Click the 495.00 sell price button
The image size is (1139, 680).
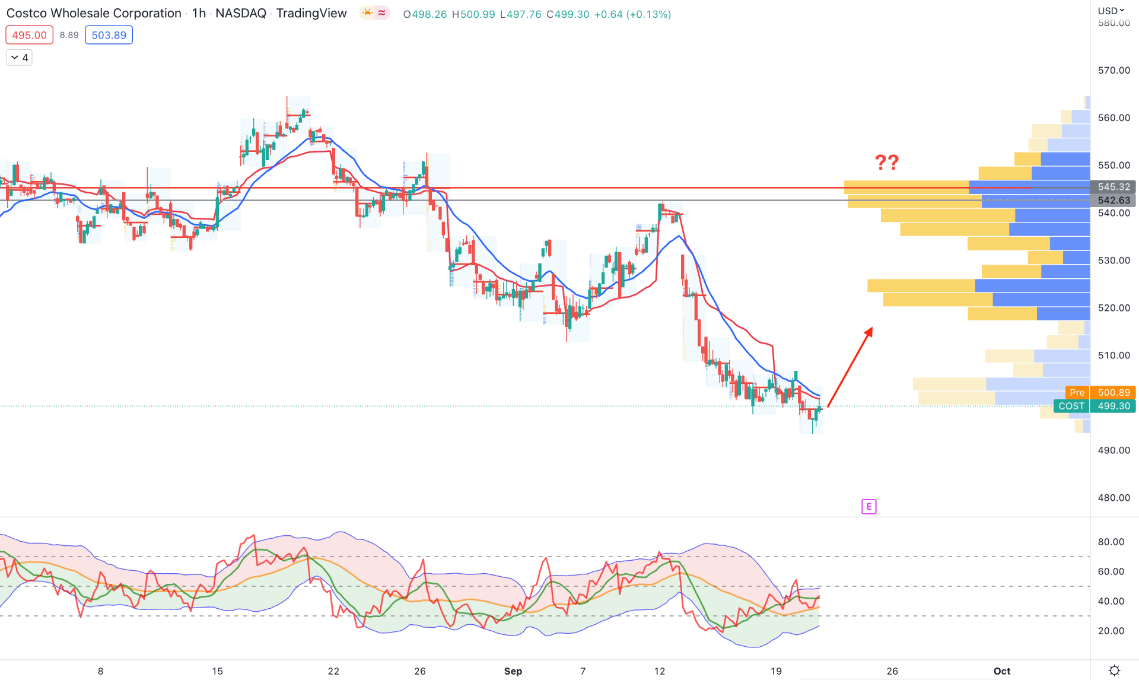pyautogui.click(x=29, y=35)
